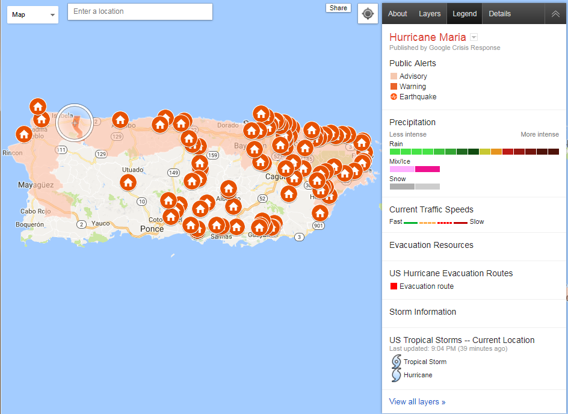This screenshot has height=414, width=568.
Task: Click the pink Mix/Ice color bar
Action: [x=415, y=169]
